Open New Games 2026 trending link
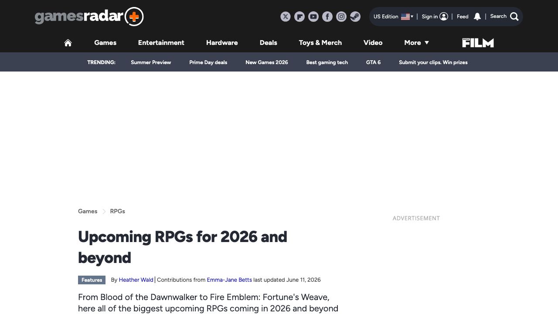Image resolution: width=558 pixels, height=314 pixels. click(267, 62)
